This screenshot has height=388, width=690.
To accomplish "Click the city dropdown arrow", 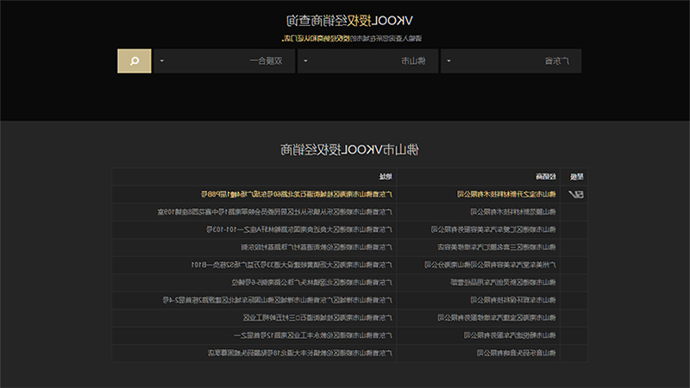I will coord(305,60).
